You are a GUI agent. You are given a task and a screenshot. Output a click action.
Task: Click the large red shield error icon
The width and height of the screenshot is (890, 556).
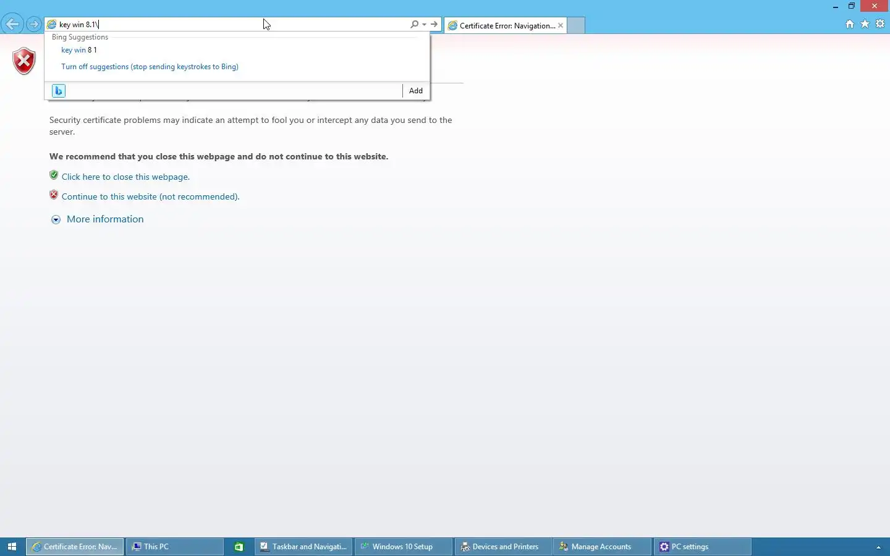point(24,61)
